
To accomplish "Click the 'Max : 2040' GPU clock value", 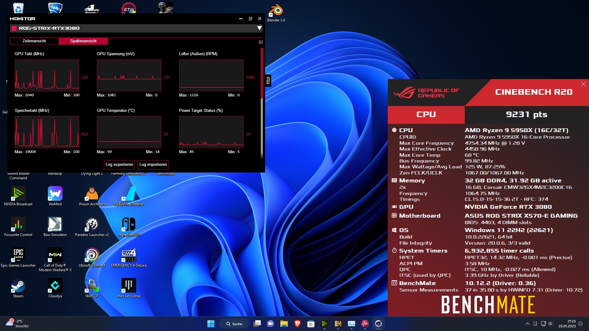I will pos(24,95).
